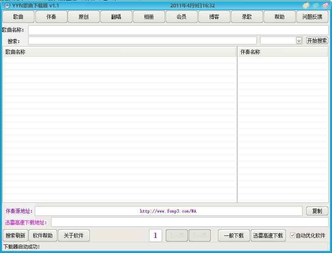Open the 相册 section
This screenshot has width=332, height=253.
pyautogui.click(x=149, y=17)
